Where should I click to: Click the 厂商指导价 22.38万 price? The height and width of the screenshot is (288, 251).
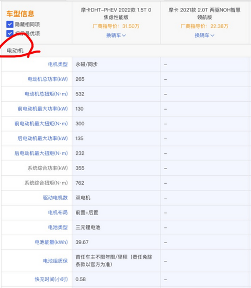point(204,26)
